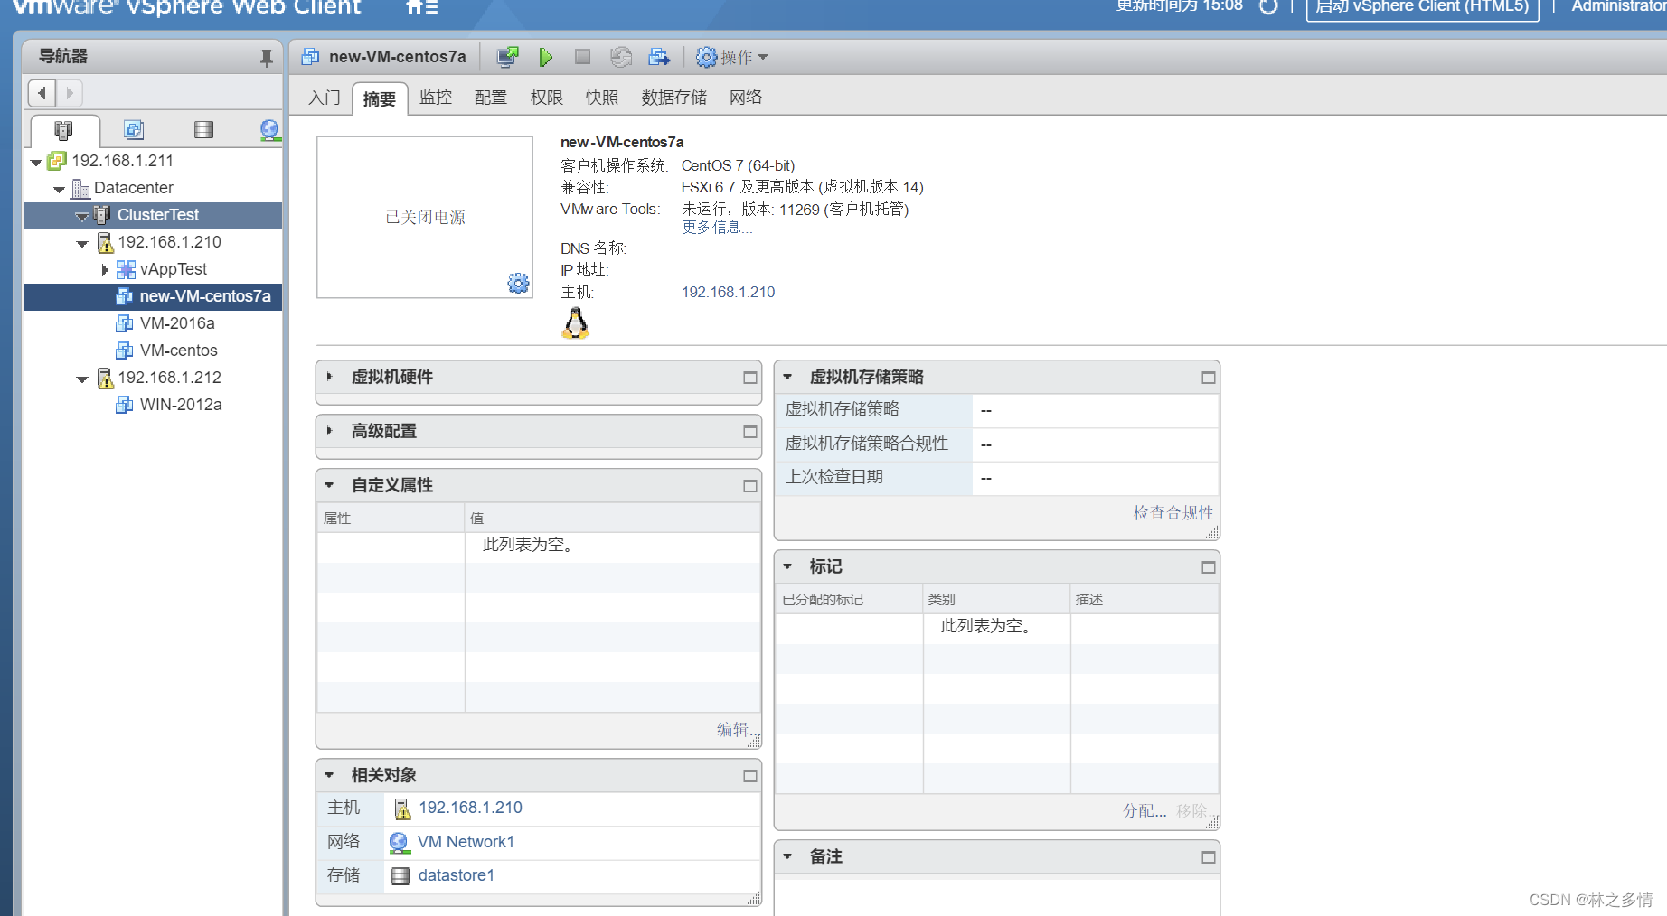Click gear icon on console thumbnail
The width and height of the screenshot is (1667, 916).
pos(518,284)
